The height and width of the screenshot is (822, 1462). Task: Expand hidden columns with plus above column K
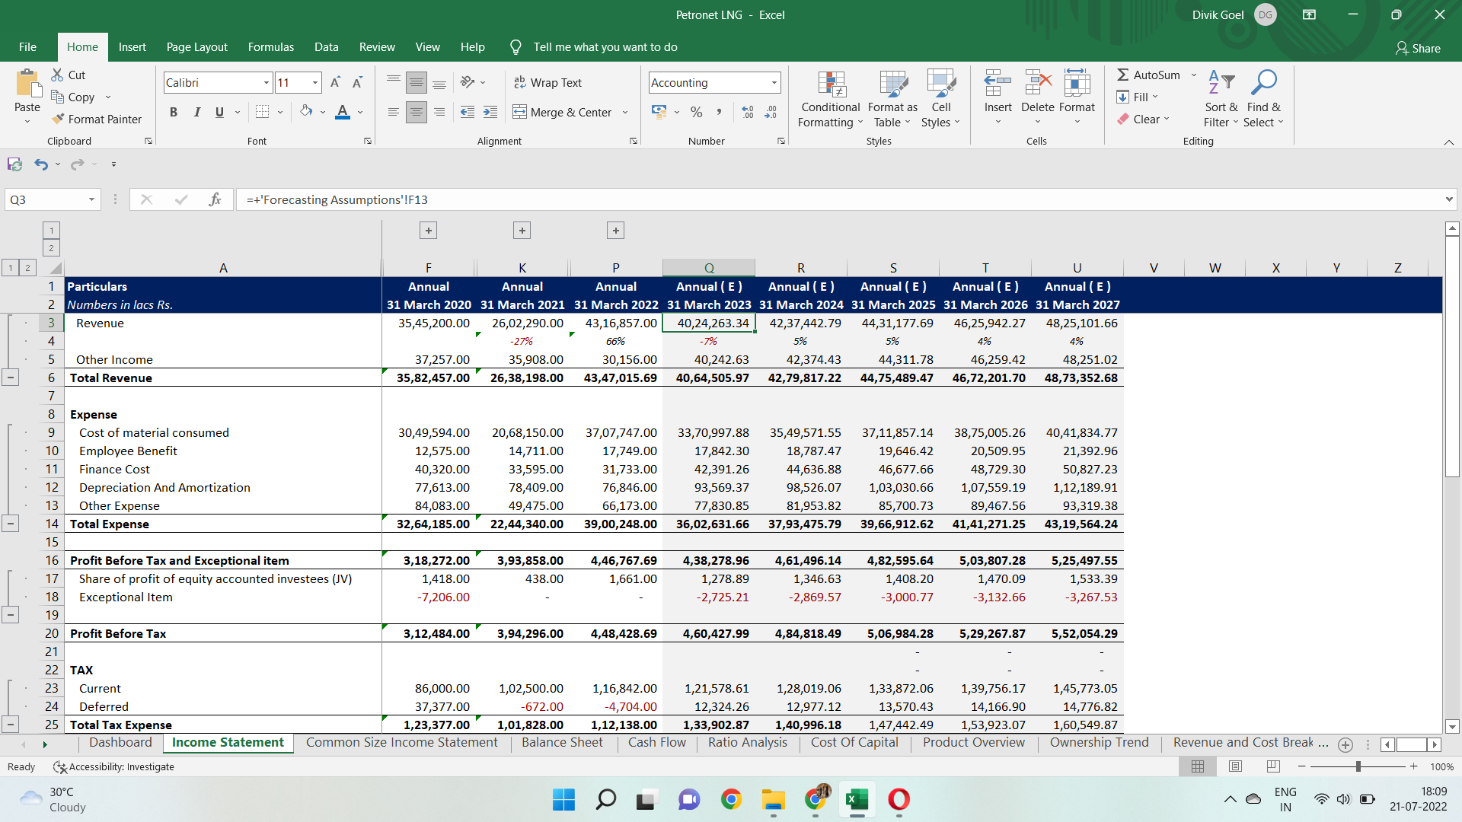522,230
